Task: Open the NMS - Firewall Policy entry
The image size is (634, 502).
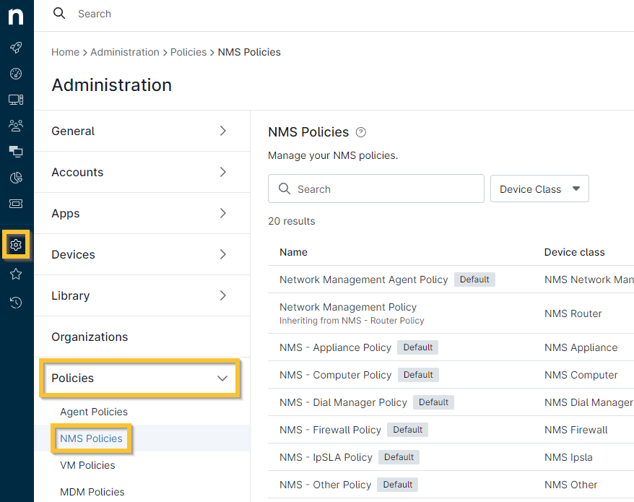Action: click(x=330, y=430)
